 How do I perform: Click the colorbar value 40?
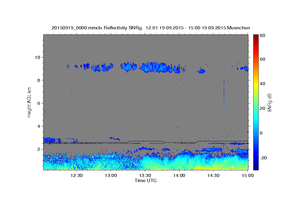(x=263, y=84)
